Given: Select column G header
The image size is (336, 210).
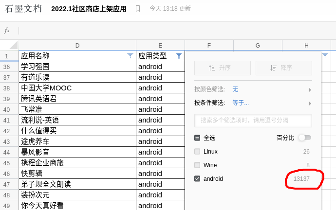Looking at the screenshot, I should 258,45.
